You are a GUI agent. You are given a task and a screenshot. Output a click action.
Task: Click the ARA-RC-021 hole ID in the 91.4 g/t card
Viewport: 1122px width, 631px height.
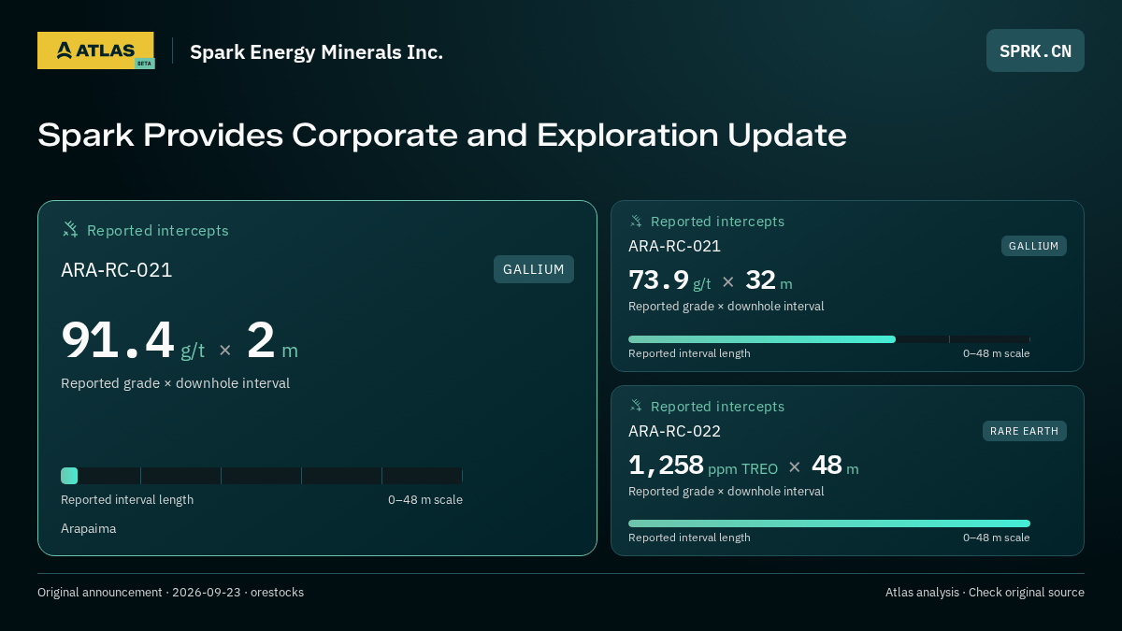(x=117, y=270)
